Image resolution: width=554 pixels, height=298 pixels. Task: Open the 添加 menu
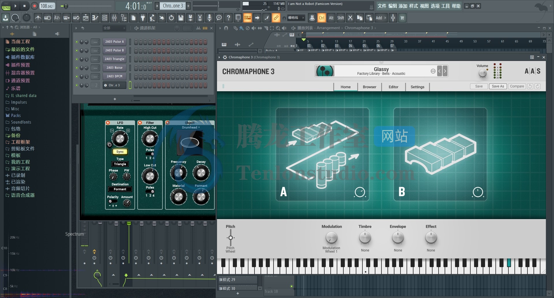(403, 6)
